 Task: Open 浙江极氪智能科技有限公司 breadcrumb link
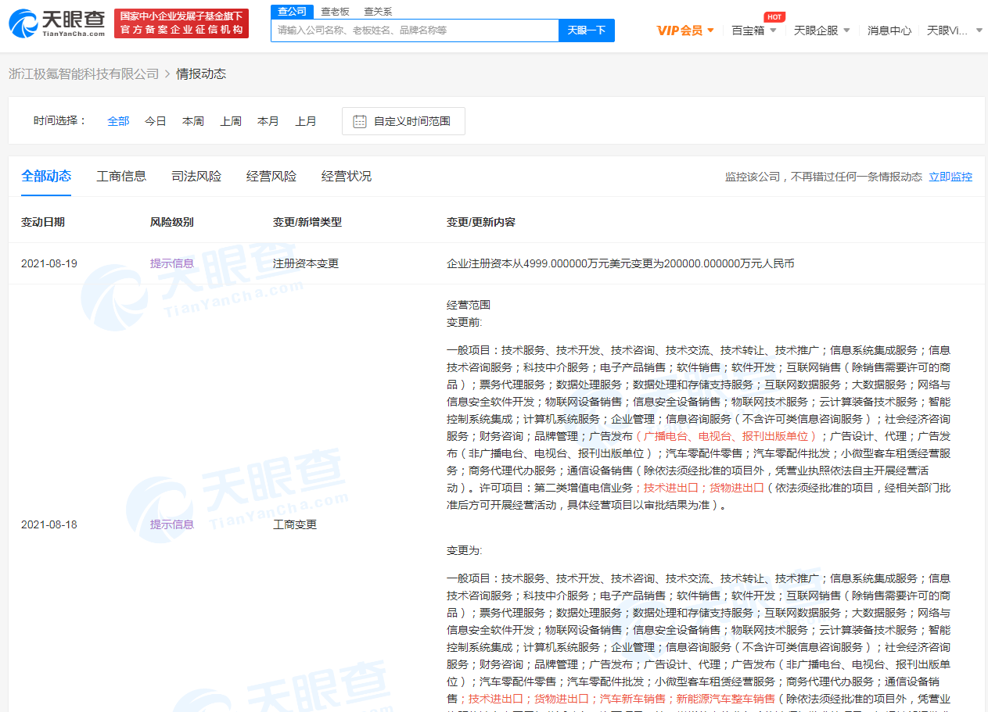[84, 73]
